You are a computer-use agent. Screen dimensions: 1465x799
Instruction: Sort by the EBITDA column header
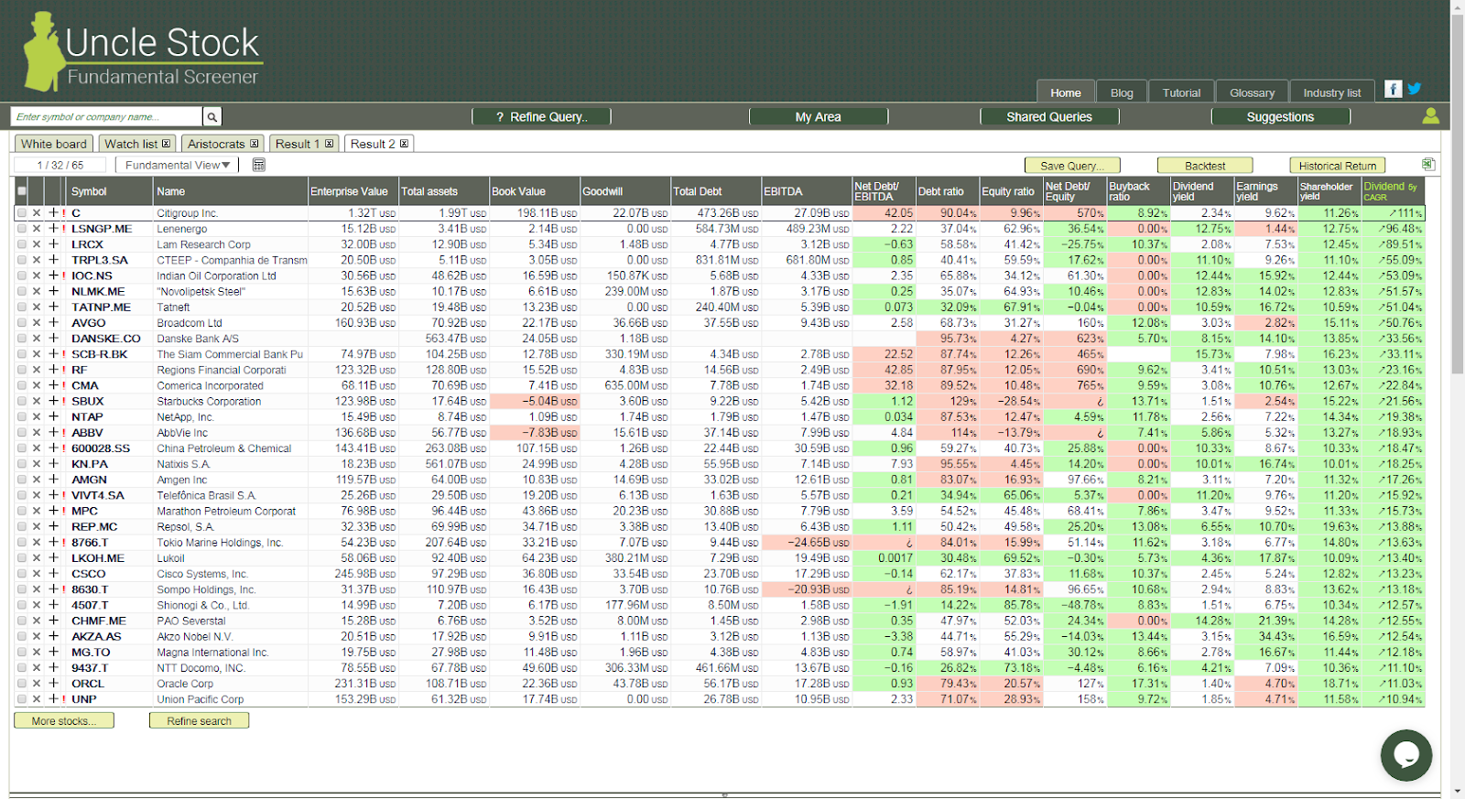807,191
